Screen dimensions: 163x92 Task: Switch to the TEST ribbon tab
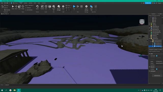tap(35, 3)
